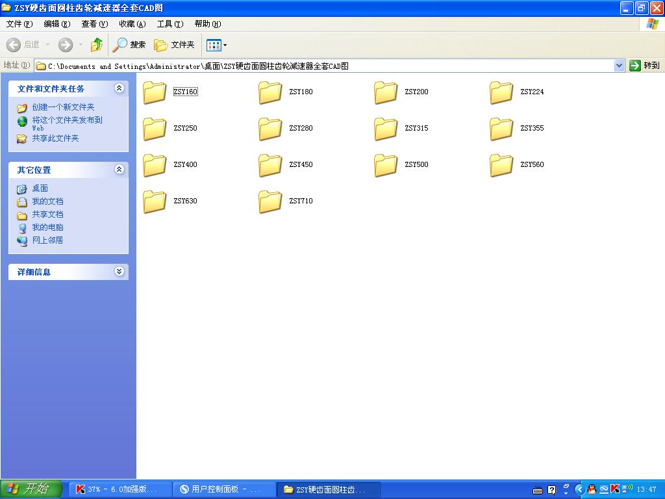
Task: Go to 桌面 in other places
Action: coord(40,188)
